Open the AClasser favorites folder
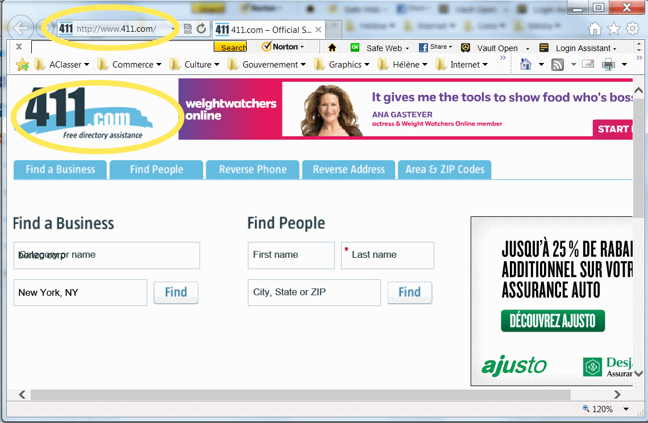648x423 pixels. tap(63, 64)
